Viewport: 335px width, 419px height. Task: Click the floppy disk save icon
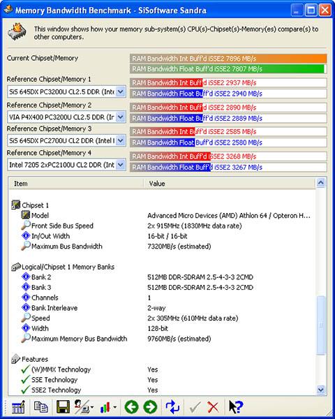point(63,407)
